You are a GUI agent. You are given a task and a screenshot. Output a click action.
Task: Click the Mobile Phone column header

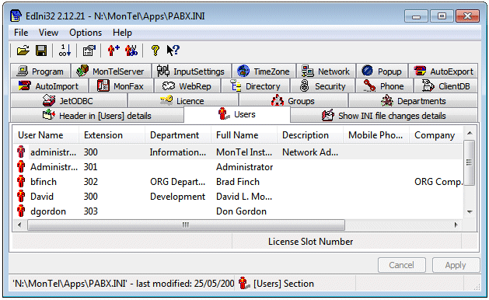pyautogui.click(x=376, y=135)
